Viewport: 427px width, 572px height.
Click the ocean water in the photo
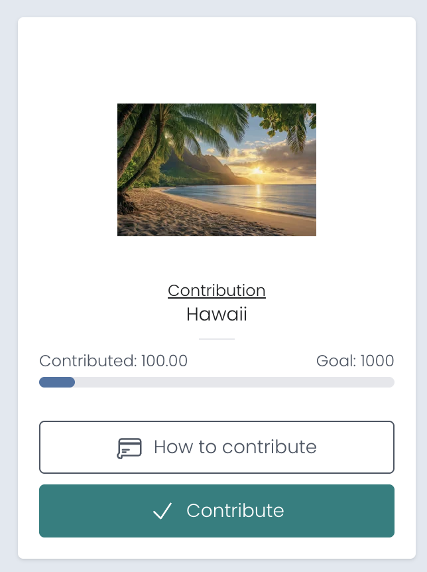278,198
